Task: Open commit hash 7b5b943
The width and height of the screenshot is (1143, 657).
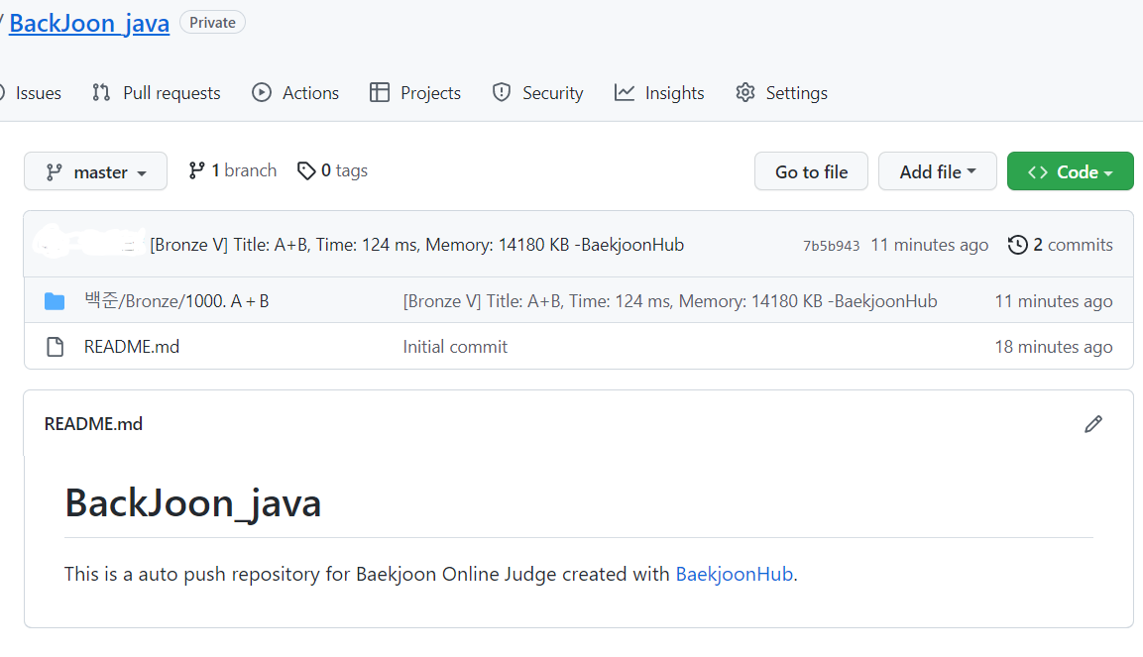Action: click(832, 246)
